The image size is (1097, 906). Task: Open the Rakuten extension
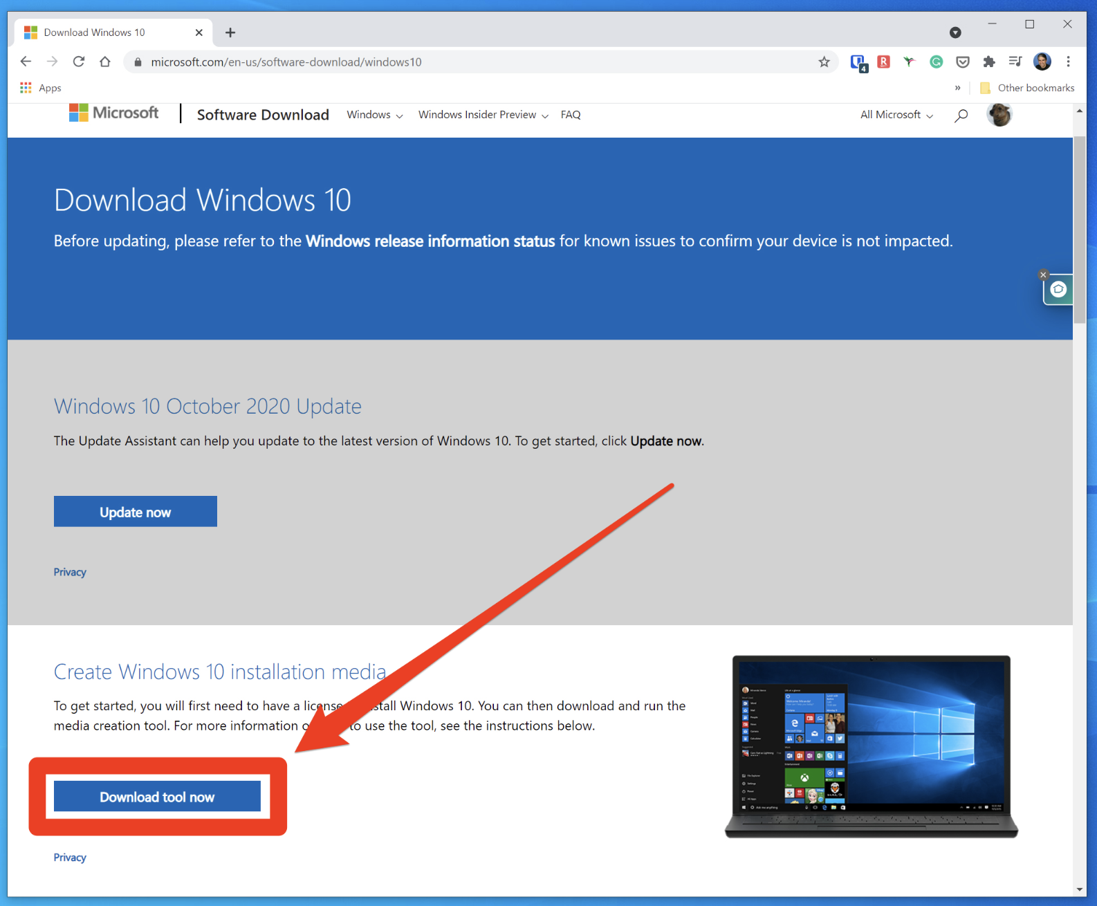point(883,62)
